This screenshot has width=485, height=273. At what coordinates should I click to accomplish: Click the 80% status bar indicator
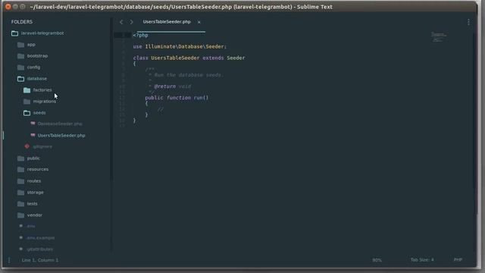(x=377, y=260)
